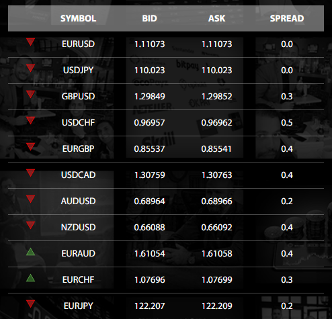Select the SPREAD column header
Screen dimensions: 332x319
point(287,18)
